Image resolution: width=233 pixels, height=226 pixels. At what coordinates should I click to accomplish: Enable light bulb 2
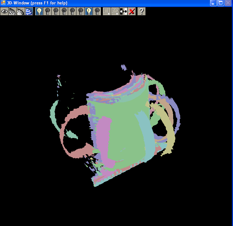tap(47, 11)
